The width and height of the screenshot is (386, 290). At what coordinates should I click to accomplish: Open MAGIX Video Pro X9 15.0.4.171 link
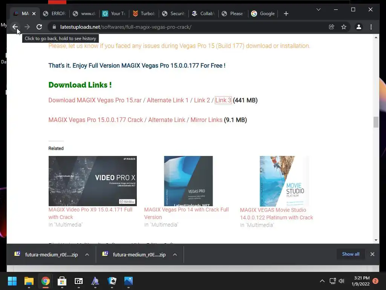pyautogui.click(x=90, y=213)
